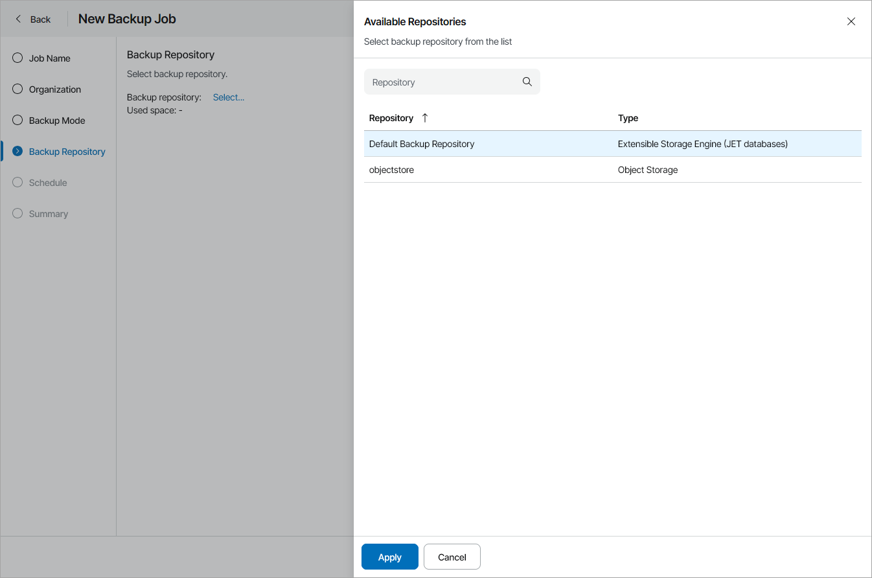The image size is (872, 578).
Task: Go to the Backup Mode step
Action: point(57,121)
